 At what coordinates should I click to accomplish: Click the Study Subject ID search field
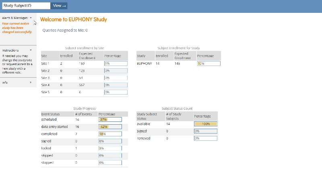pos(26,6)
